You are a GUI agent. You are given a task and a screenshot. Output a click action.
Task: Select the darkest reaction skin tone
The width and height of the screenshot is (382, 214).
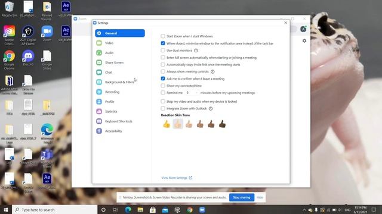[222, 124]
